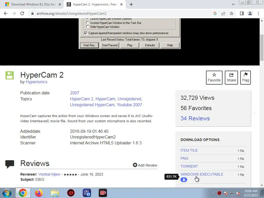Expand the tab search chevron

click(x=233, y=4)
